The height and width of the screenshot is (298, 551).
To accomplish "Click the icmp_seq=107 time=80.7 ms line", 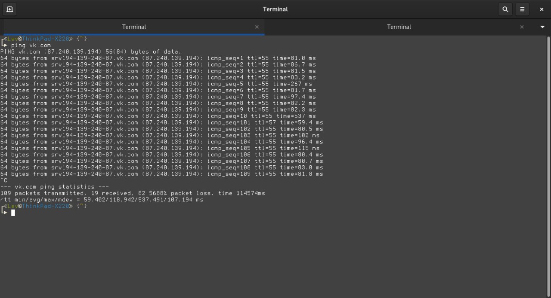I will [162, 161].
